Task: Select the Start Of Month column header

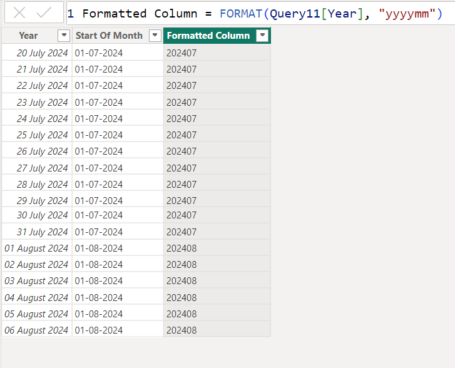Action: pyautogui.click(x=109, y=36)
